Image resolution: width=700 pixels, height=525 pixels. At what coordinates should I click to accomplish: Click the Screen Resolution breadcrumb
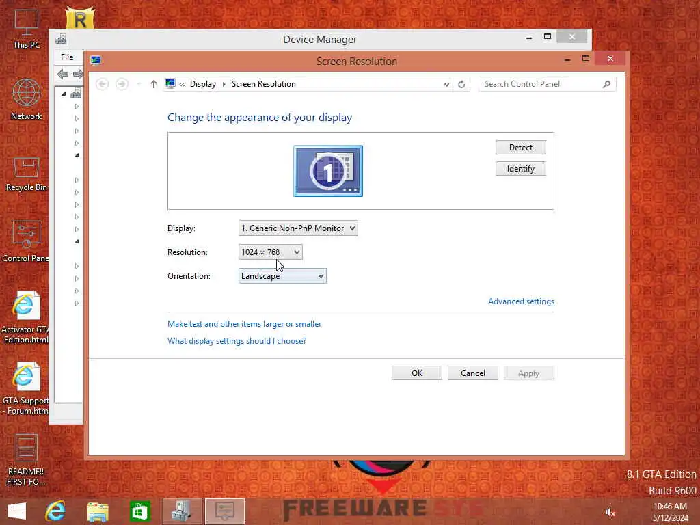pos(263,84)
